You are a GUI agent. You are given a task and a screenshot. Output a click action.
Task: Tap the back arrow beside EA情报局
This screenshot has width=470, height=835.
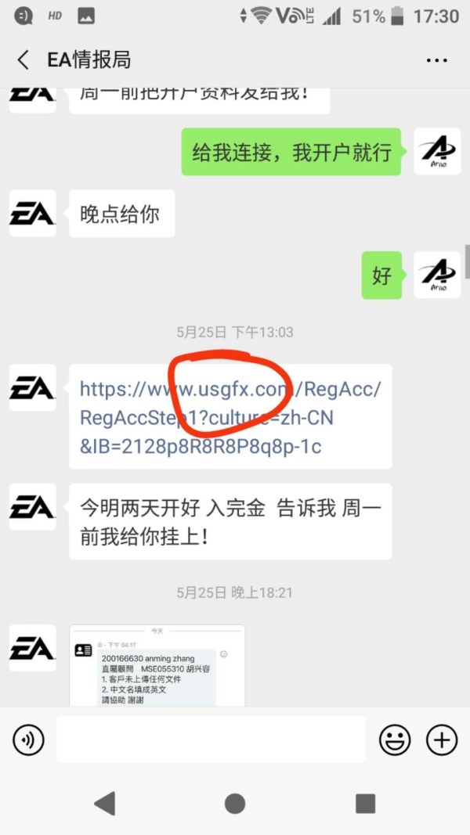23,59
